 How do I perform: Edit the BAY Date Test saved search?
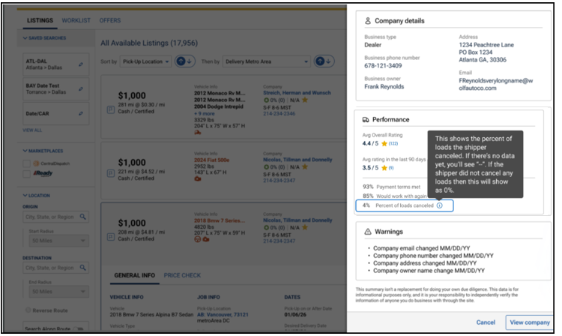(81, 89)
